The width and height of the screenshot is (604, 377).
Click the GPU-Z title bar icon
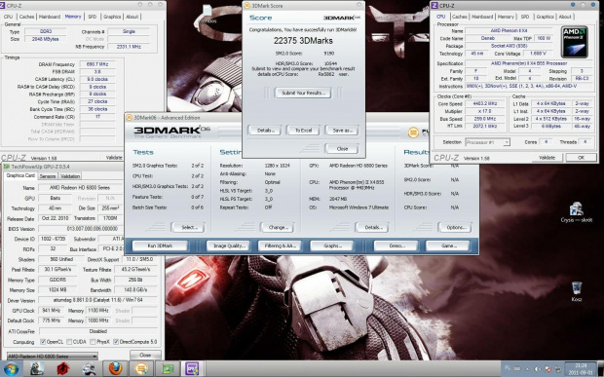[7, 167]
